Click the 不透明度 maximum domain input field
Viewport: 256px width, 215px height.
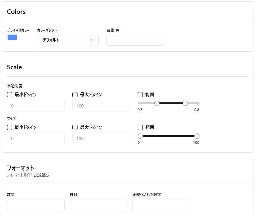tap(101, 106)
